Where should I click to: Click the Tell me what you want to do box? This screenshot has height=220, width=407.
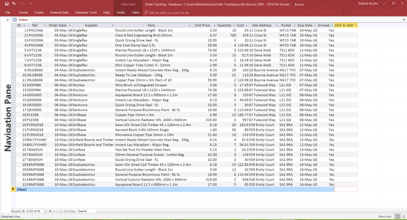coord(167,12)
